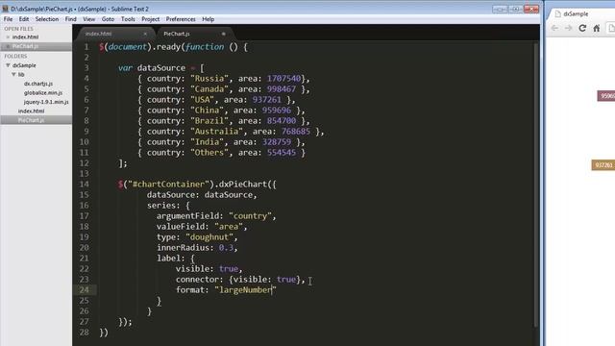Viewport: 615px width, 346px height.
Task: Open dx.chartjs.js in sidebar
Action: [38, 84]
